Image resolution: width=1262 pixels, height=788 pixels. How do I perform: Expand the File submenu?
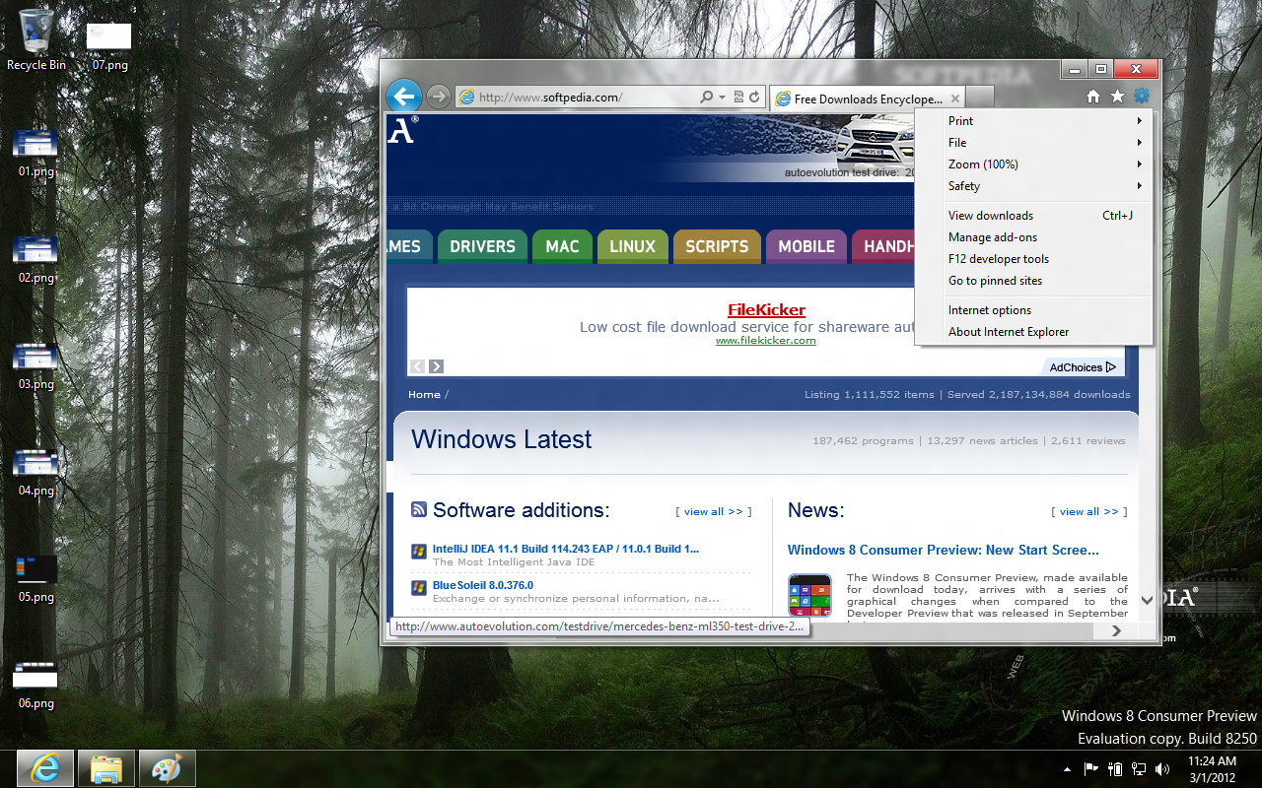point(1033,143)
